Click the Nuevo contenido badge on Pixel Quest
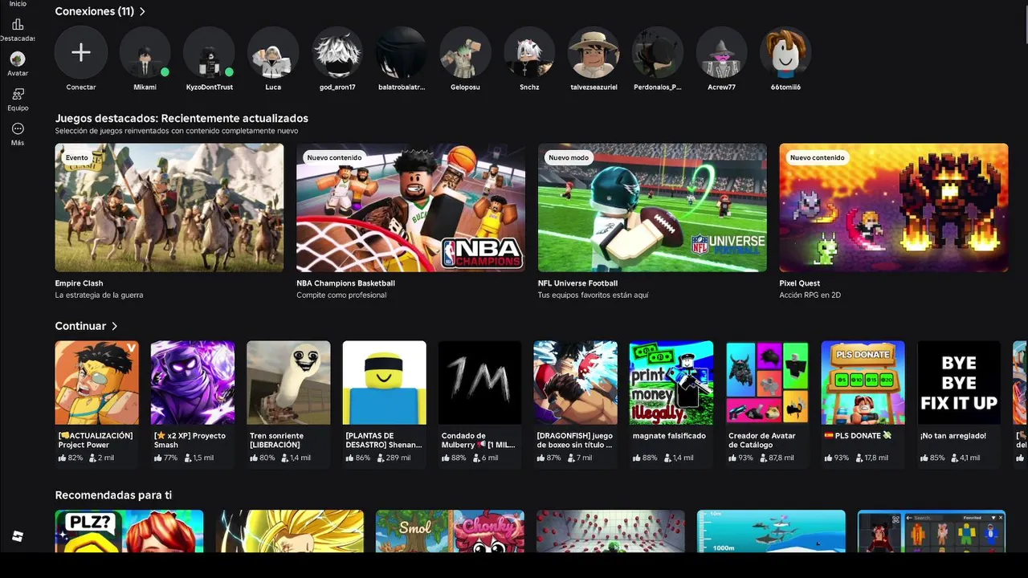The height and width of the screenshot is (578, 1028). [818, 158]
